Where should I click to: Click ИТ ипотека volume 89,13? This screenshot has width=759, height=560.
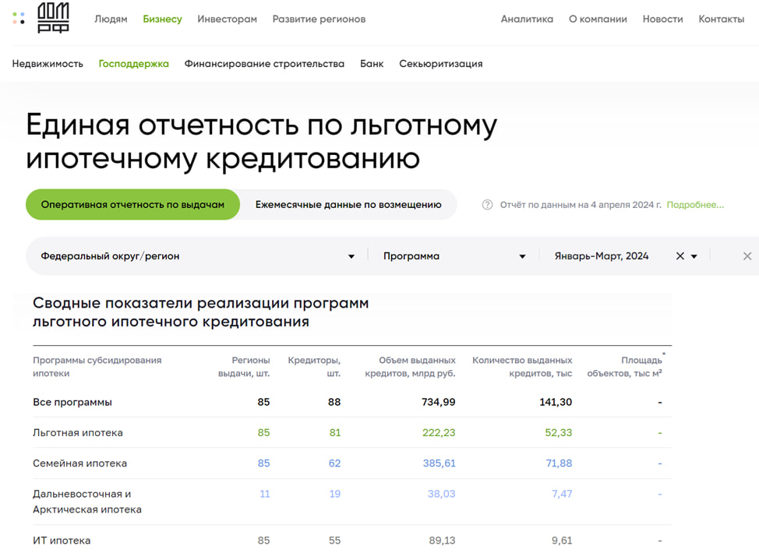click(x=442, y=541)
